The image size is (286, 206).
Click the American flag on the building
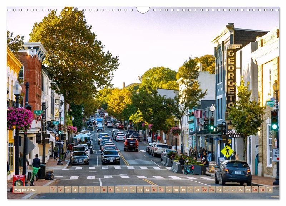click(x=198, y=114)
